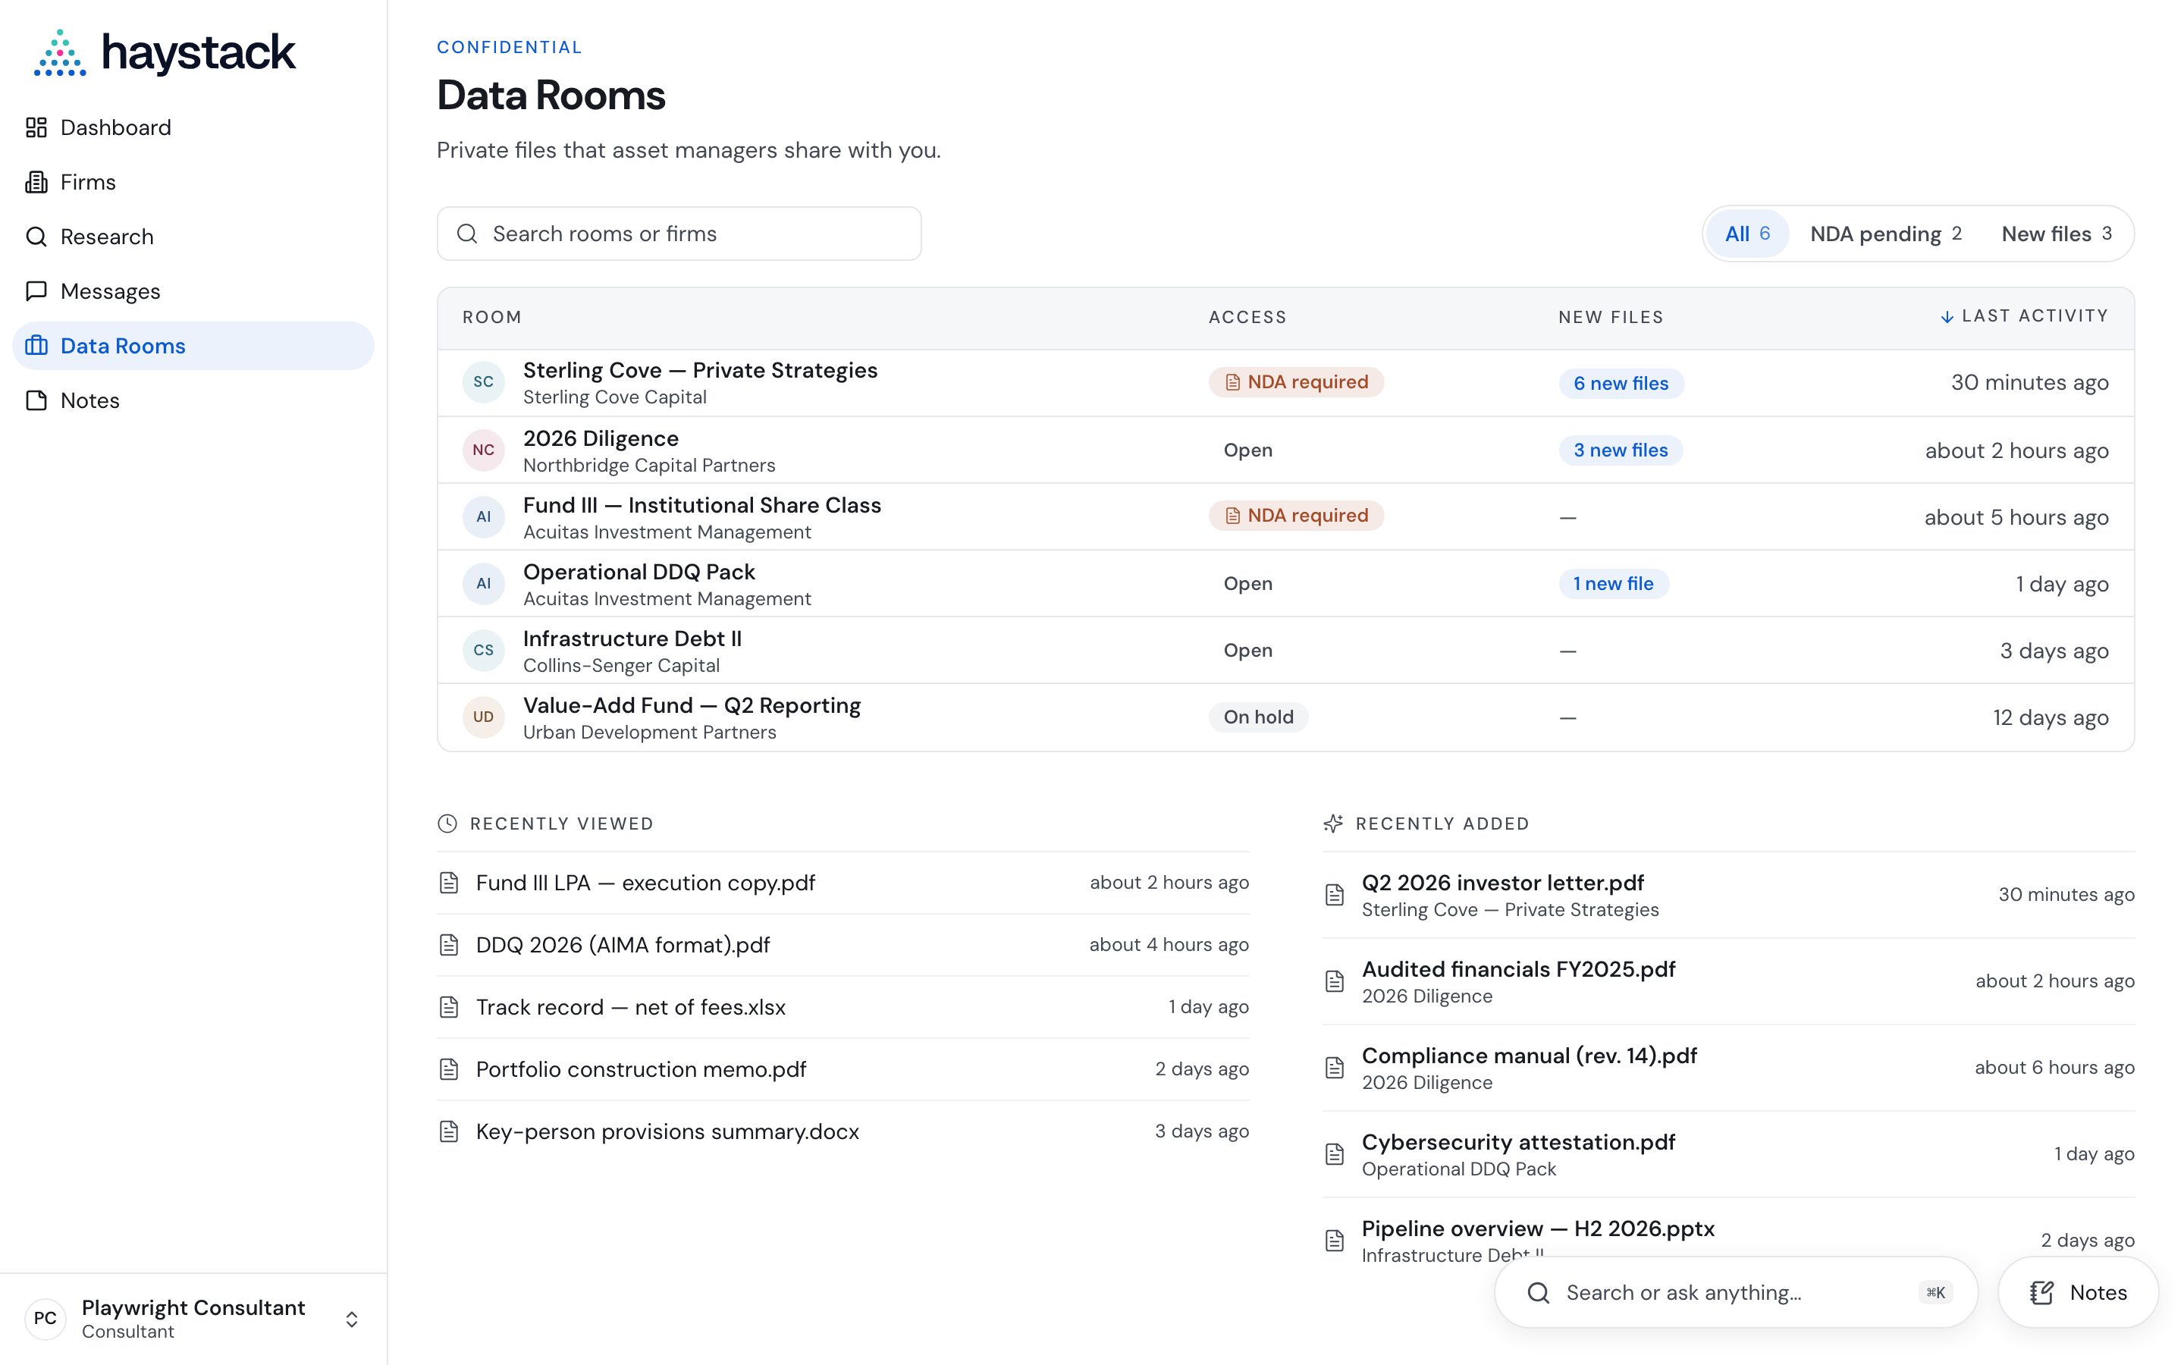Click file icon for Compliance manual
This screenshot has width=2184, height=1365.
coord(1335,1068)
